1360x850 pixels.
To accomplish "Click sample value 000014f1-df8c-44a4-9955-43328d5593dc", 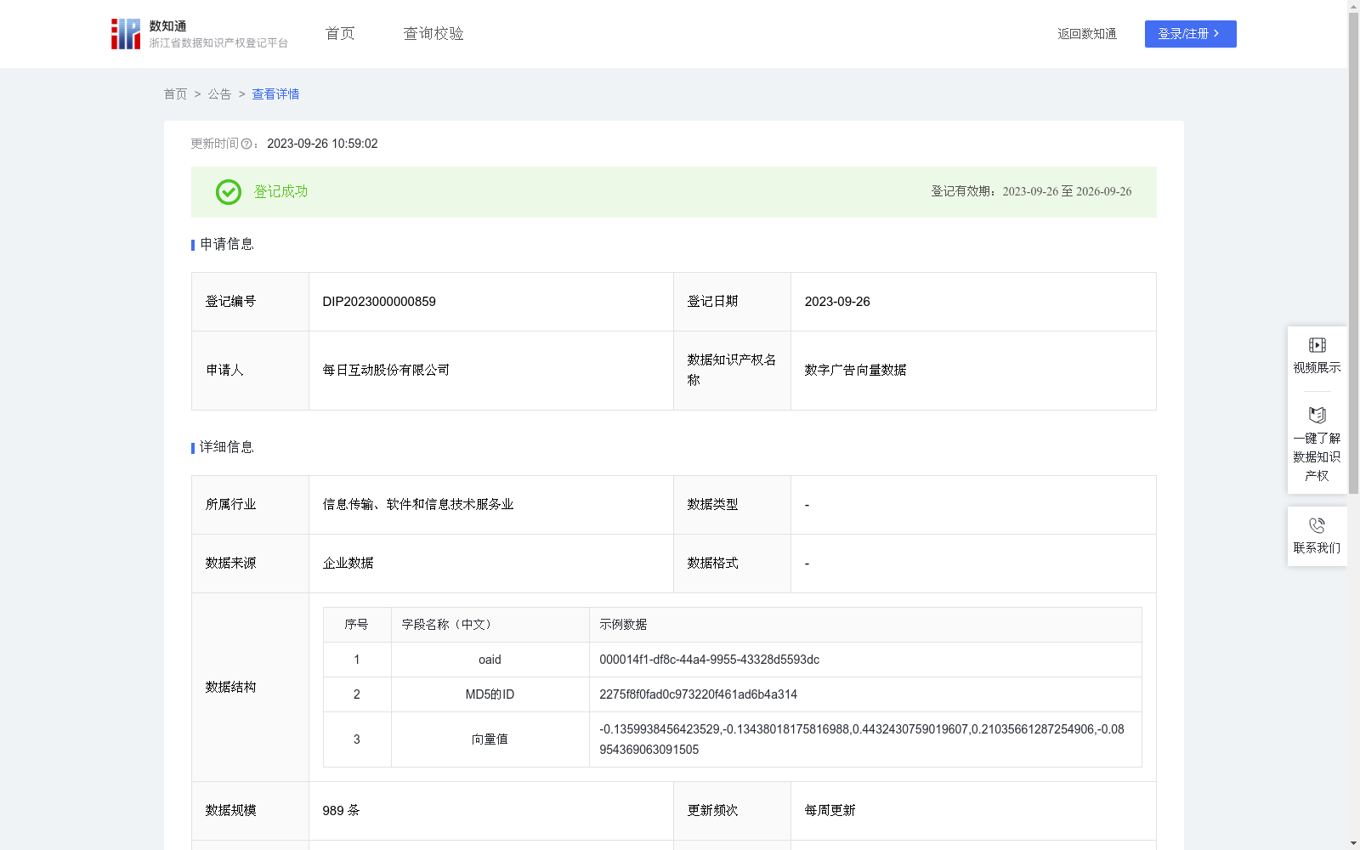I will click(710, 660).
